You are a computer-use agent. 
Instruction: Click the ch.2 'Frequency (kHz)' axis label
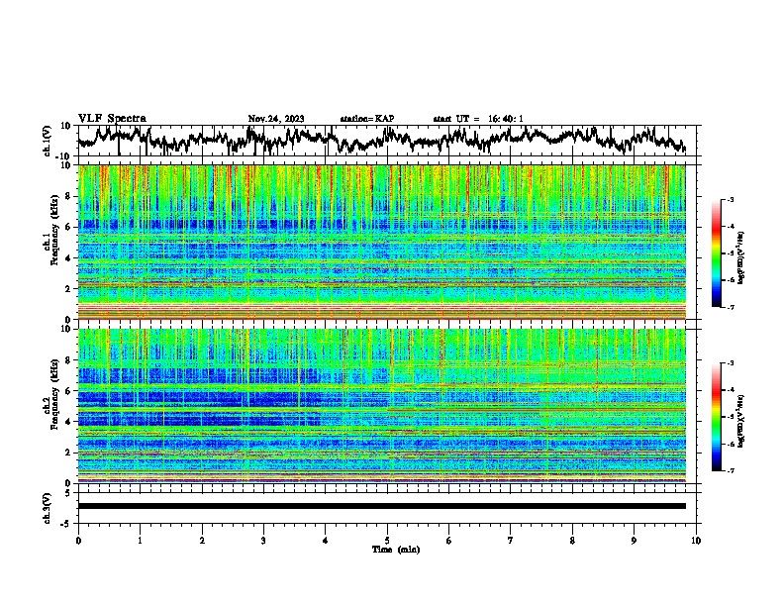coord(54,394)
